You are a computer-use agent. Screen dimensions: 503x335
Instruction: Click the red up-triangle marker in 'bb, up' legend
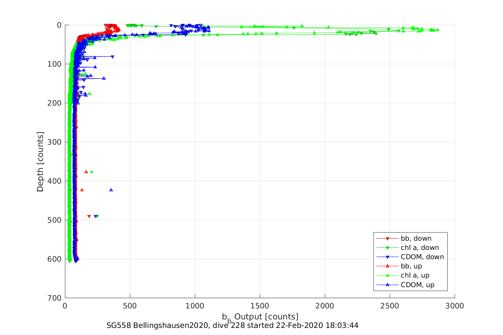click(x=388, y=266)
